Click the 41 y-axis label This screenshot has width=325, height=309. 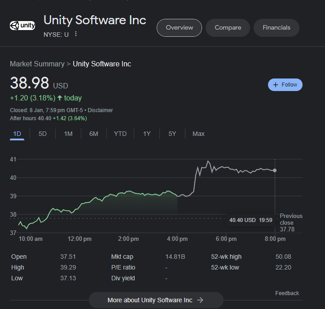tap(13, 159)
